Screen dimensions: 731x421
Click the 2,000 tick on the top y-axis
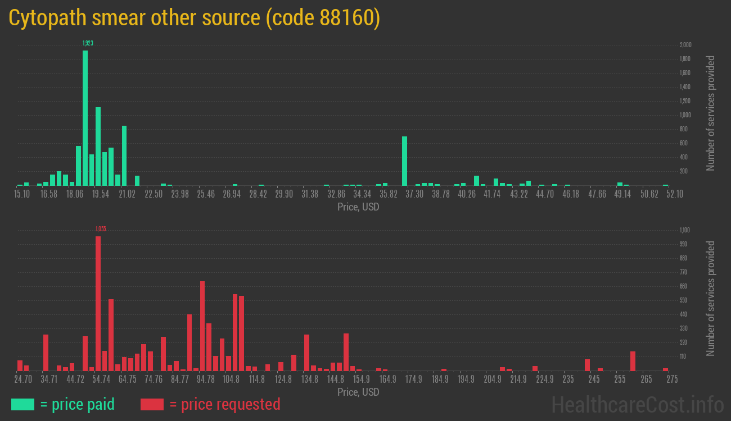click(x=685, y=45)
